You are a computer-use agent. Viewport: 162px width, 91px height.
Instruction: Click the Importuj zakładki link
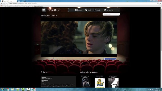click(38, 6)
